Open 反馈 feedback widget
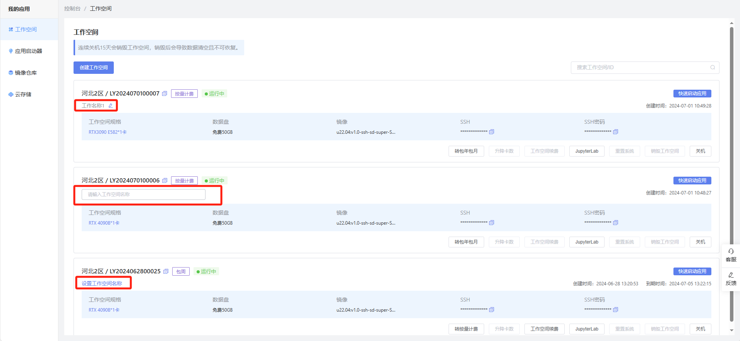Screen dimensions: 740x341 pyautogui.click(x=731, y=279)
